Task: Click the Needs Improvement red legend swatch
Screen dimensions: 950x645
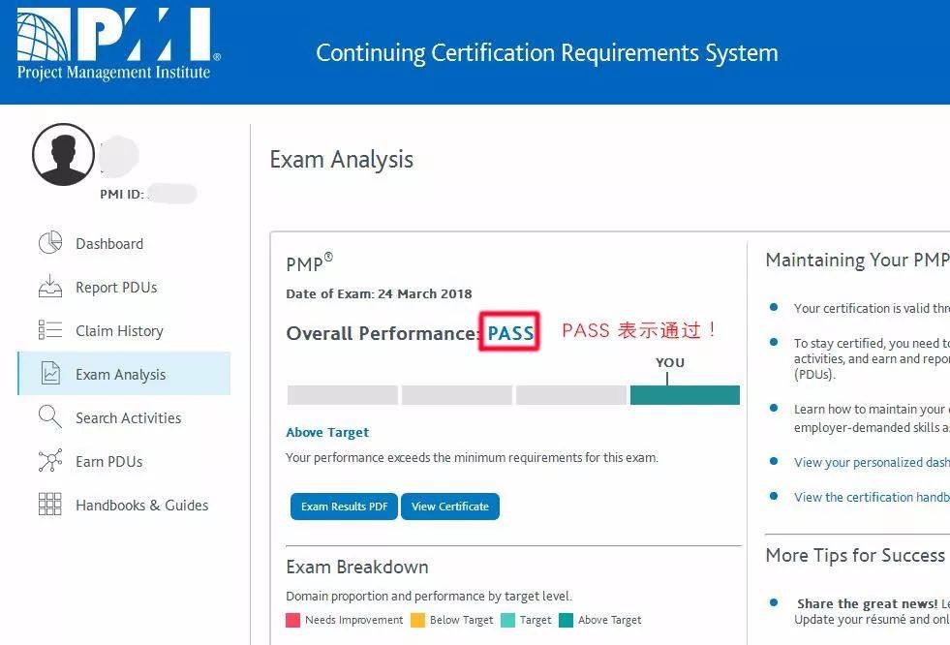Action: pyautogui.click(x=292, y=620)
